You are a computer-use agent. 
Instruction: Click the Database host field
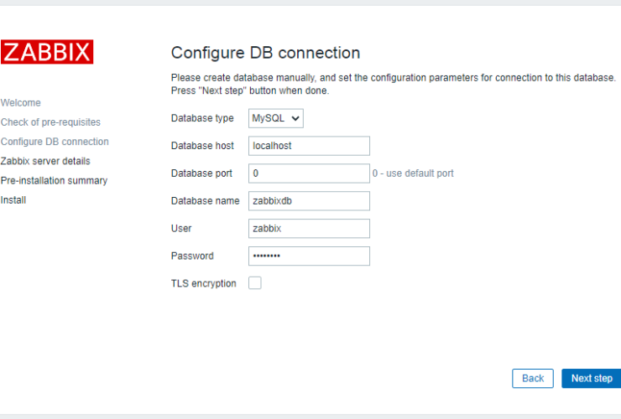(x=309, y=146)
